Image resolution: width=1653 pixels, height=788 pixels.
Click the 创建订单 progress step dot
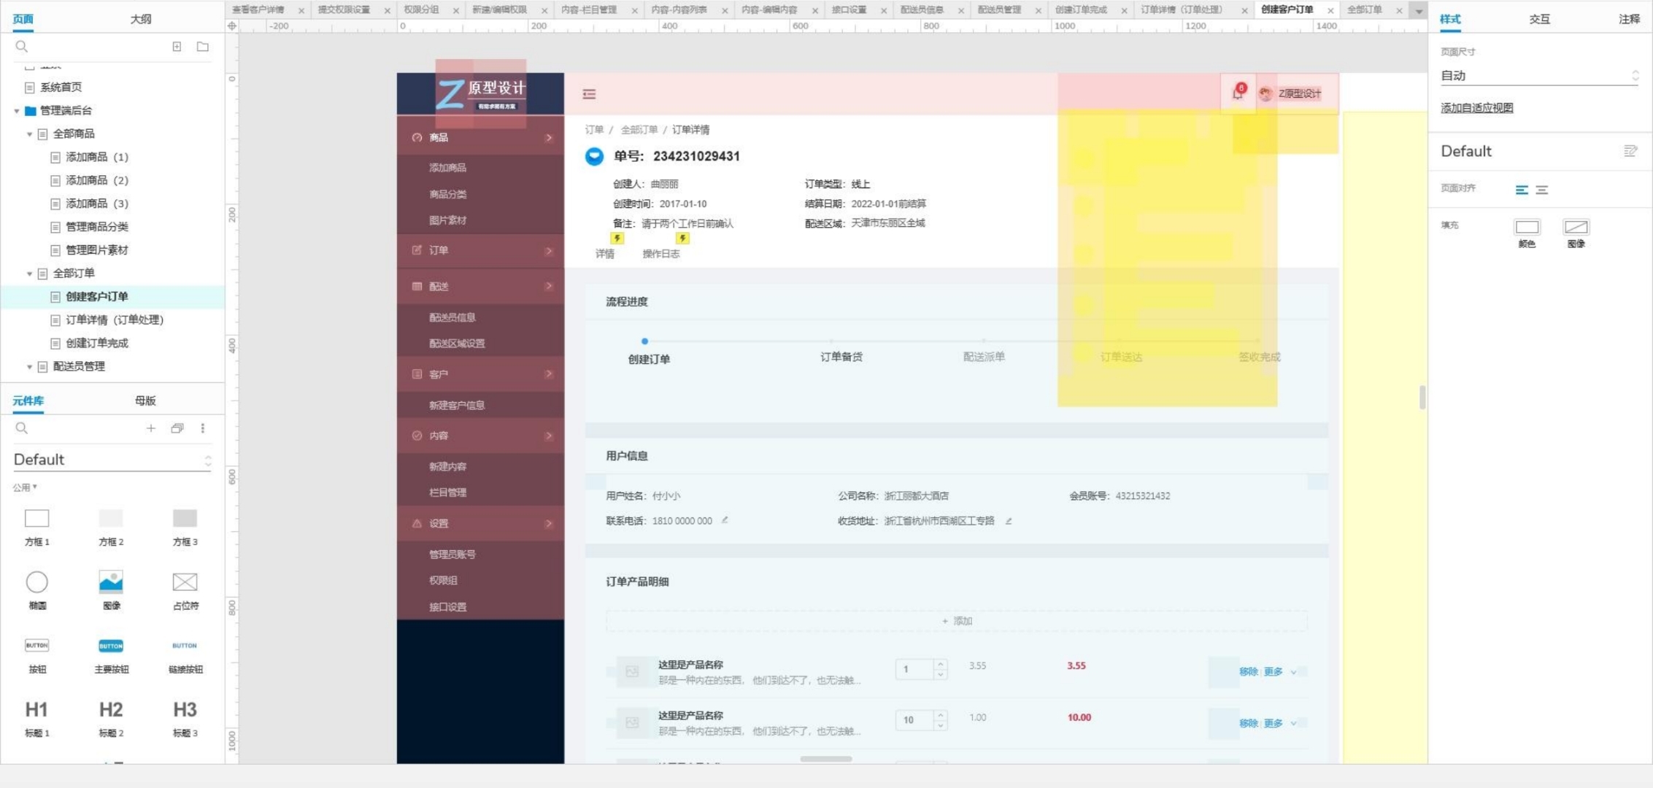point(644,341)
